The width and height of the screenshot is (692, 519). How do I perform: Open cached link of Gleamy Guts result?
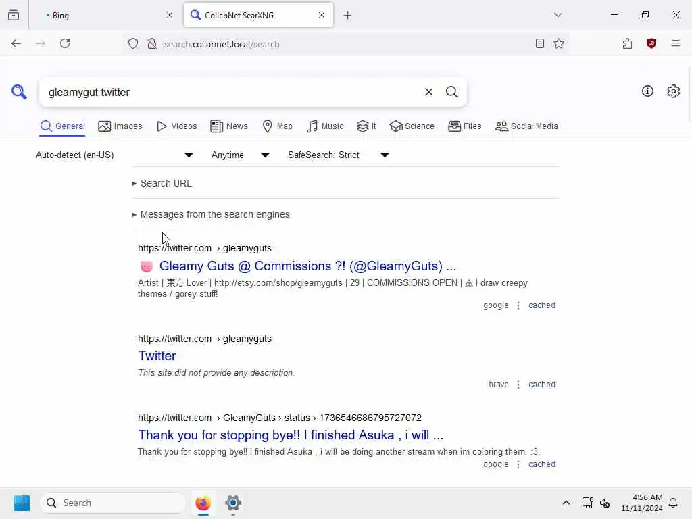(542, 305)
